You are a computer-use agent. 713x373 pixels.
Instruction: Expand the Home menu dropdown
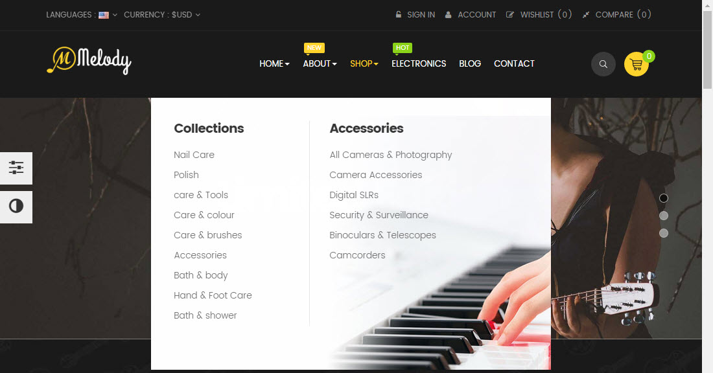click(x=274, y=63)
